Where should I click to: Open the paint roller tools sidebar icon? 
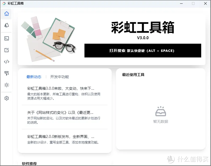pos(6,73)
